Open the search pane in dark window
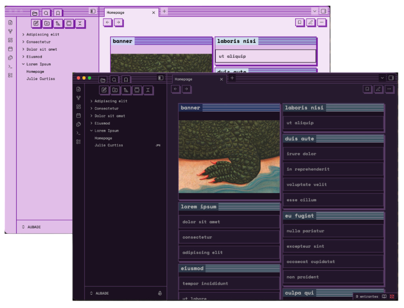This screenshot has height=308, width=404. tap(114, 80)
